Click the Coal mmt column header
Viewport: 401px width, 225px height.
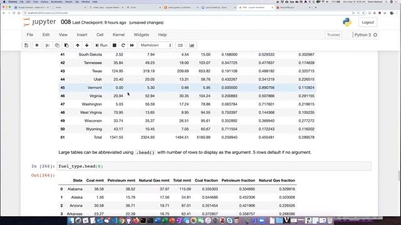pos(95,181)
